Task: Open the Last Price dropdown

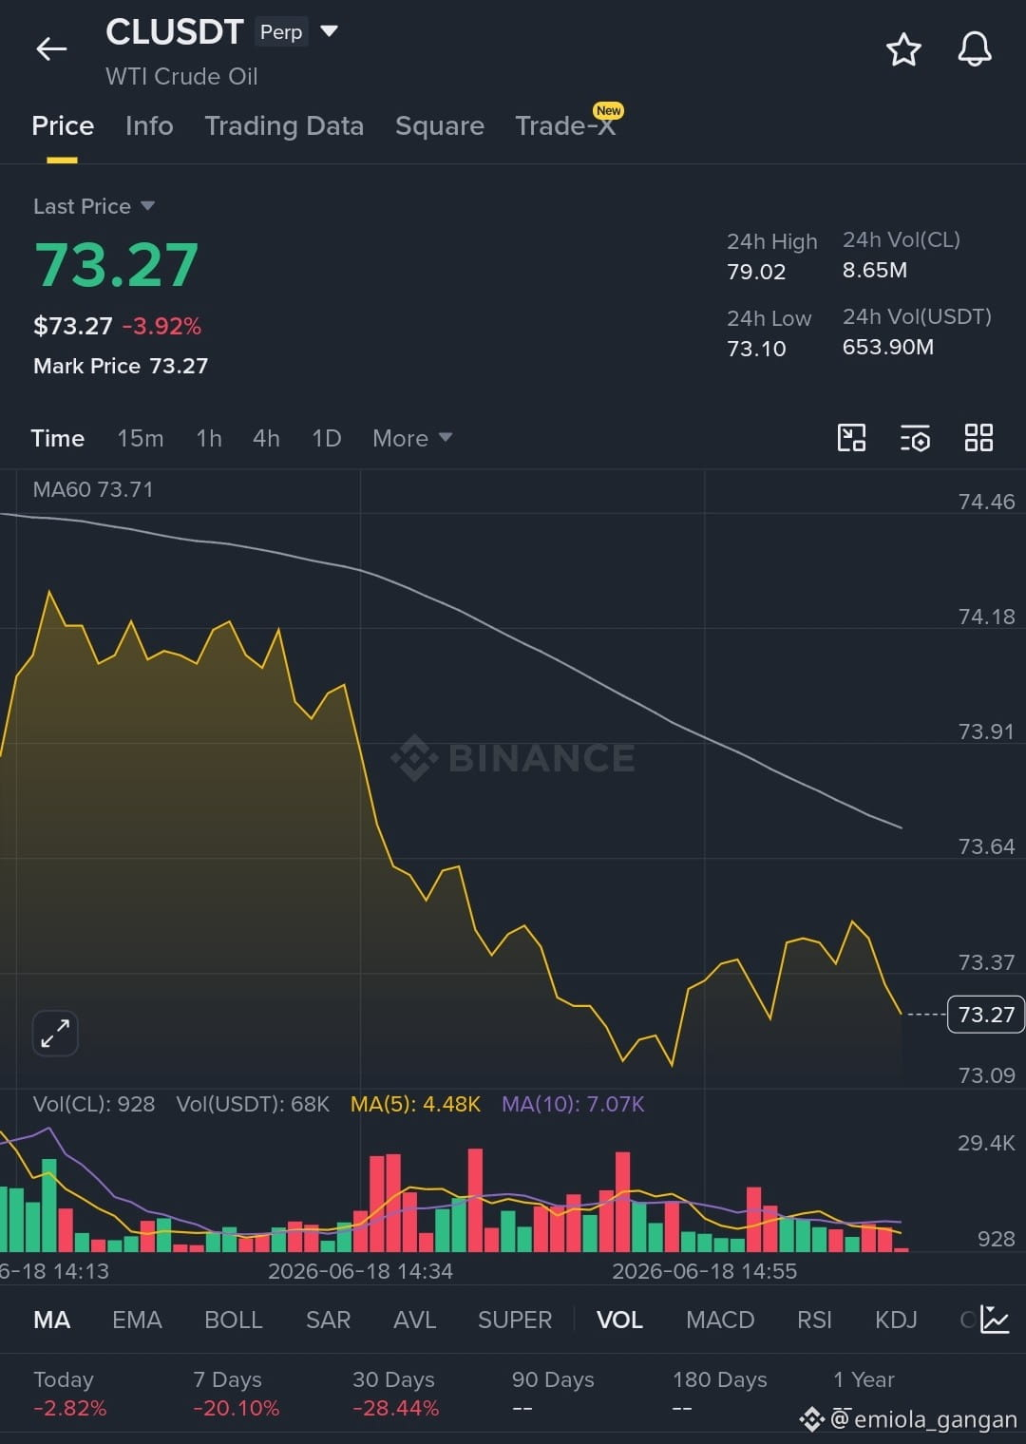Action: 94,206
